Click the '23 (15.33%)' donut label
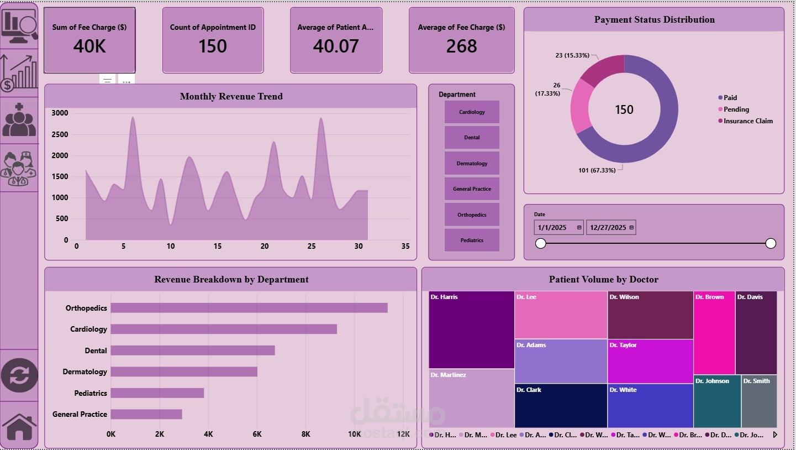The width and height of the screenshot is (796, 450). (572, 55)
